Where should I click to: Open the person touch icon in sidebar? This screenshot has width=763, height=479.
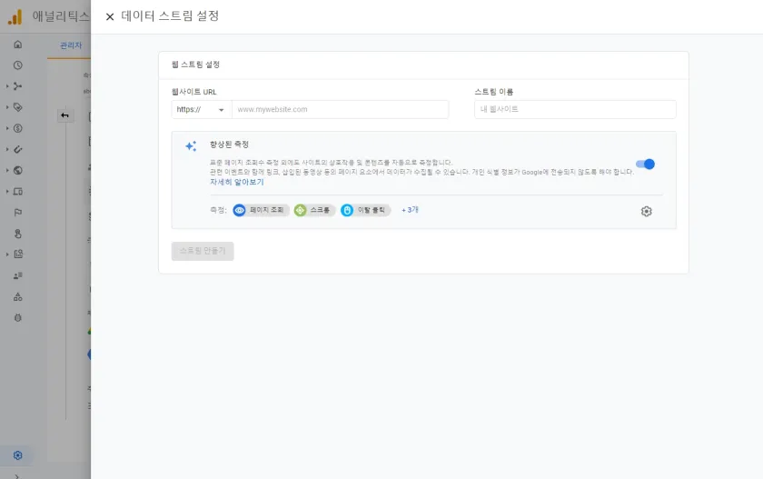click(18, 234)
